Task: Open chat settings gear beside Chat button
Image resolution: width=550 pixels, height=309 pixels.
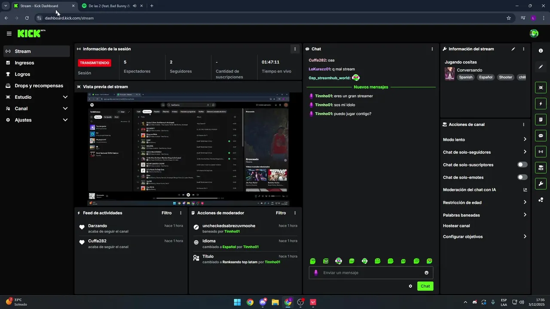Action: pos(410,286)
